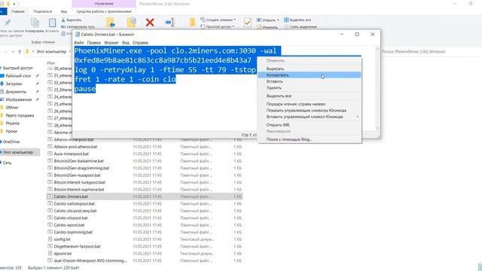Click the red X Delete icon

tap(150, 23)
